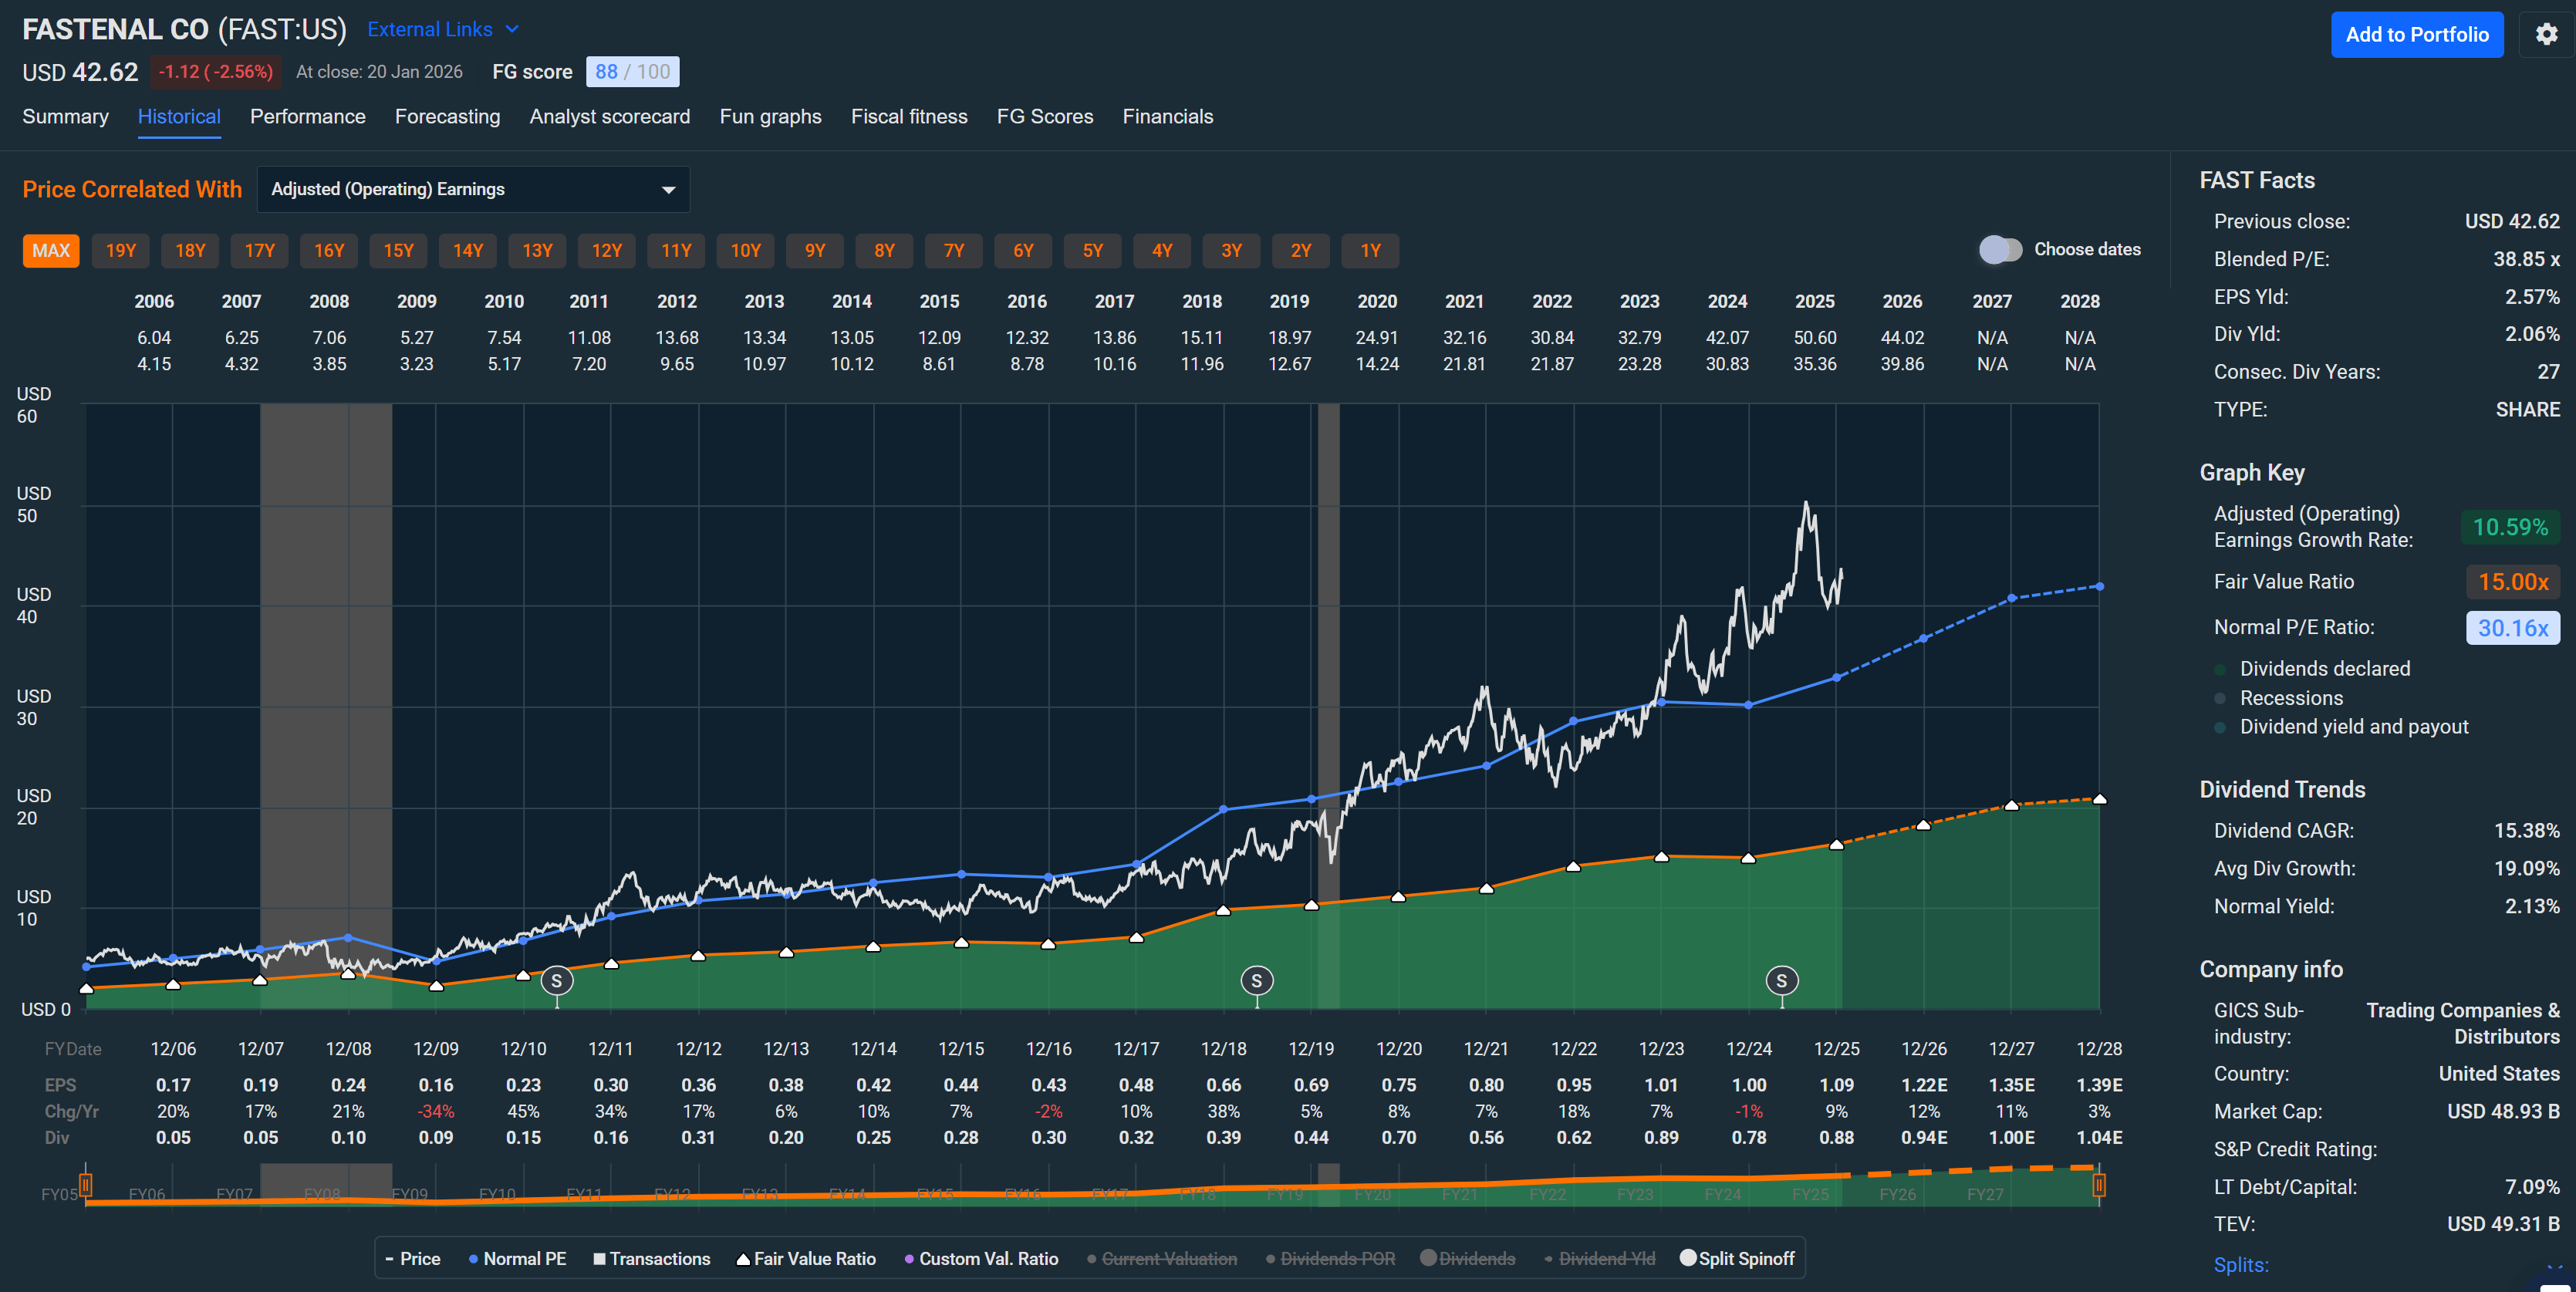Image resolution: width=2576 pixels, height=1292 pixels.
Task: Click the Normal P/E Ratio 30.16x value
Action: tap(2512, 628)
